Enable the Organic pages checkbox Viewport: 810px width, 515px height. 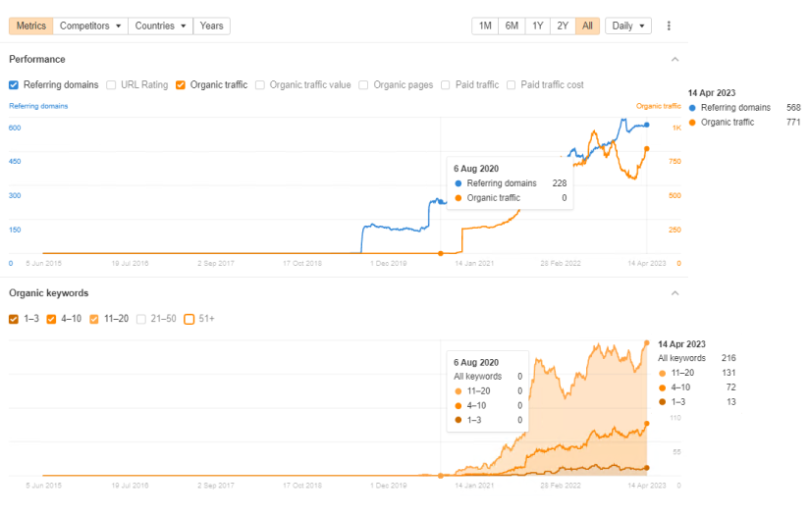(x=363, y=85)
